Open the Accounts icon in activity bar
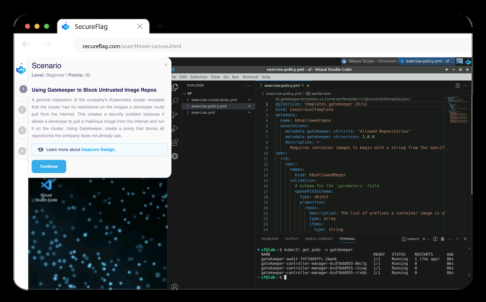The height and width of the screenshot is (302, 486). coord(175,287)
